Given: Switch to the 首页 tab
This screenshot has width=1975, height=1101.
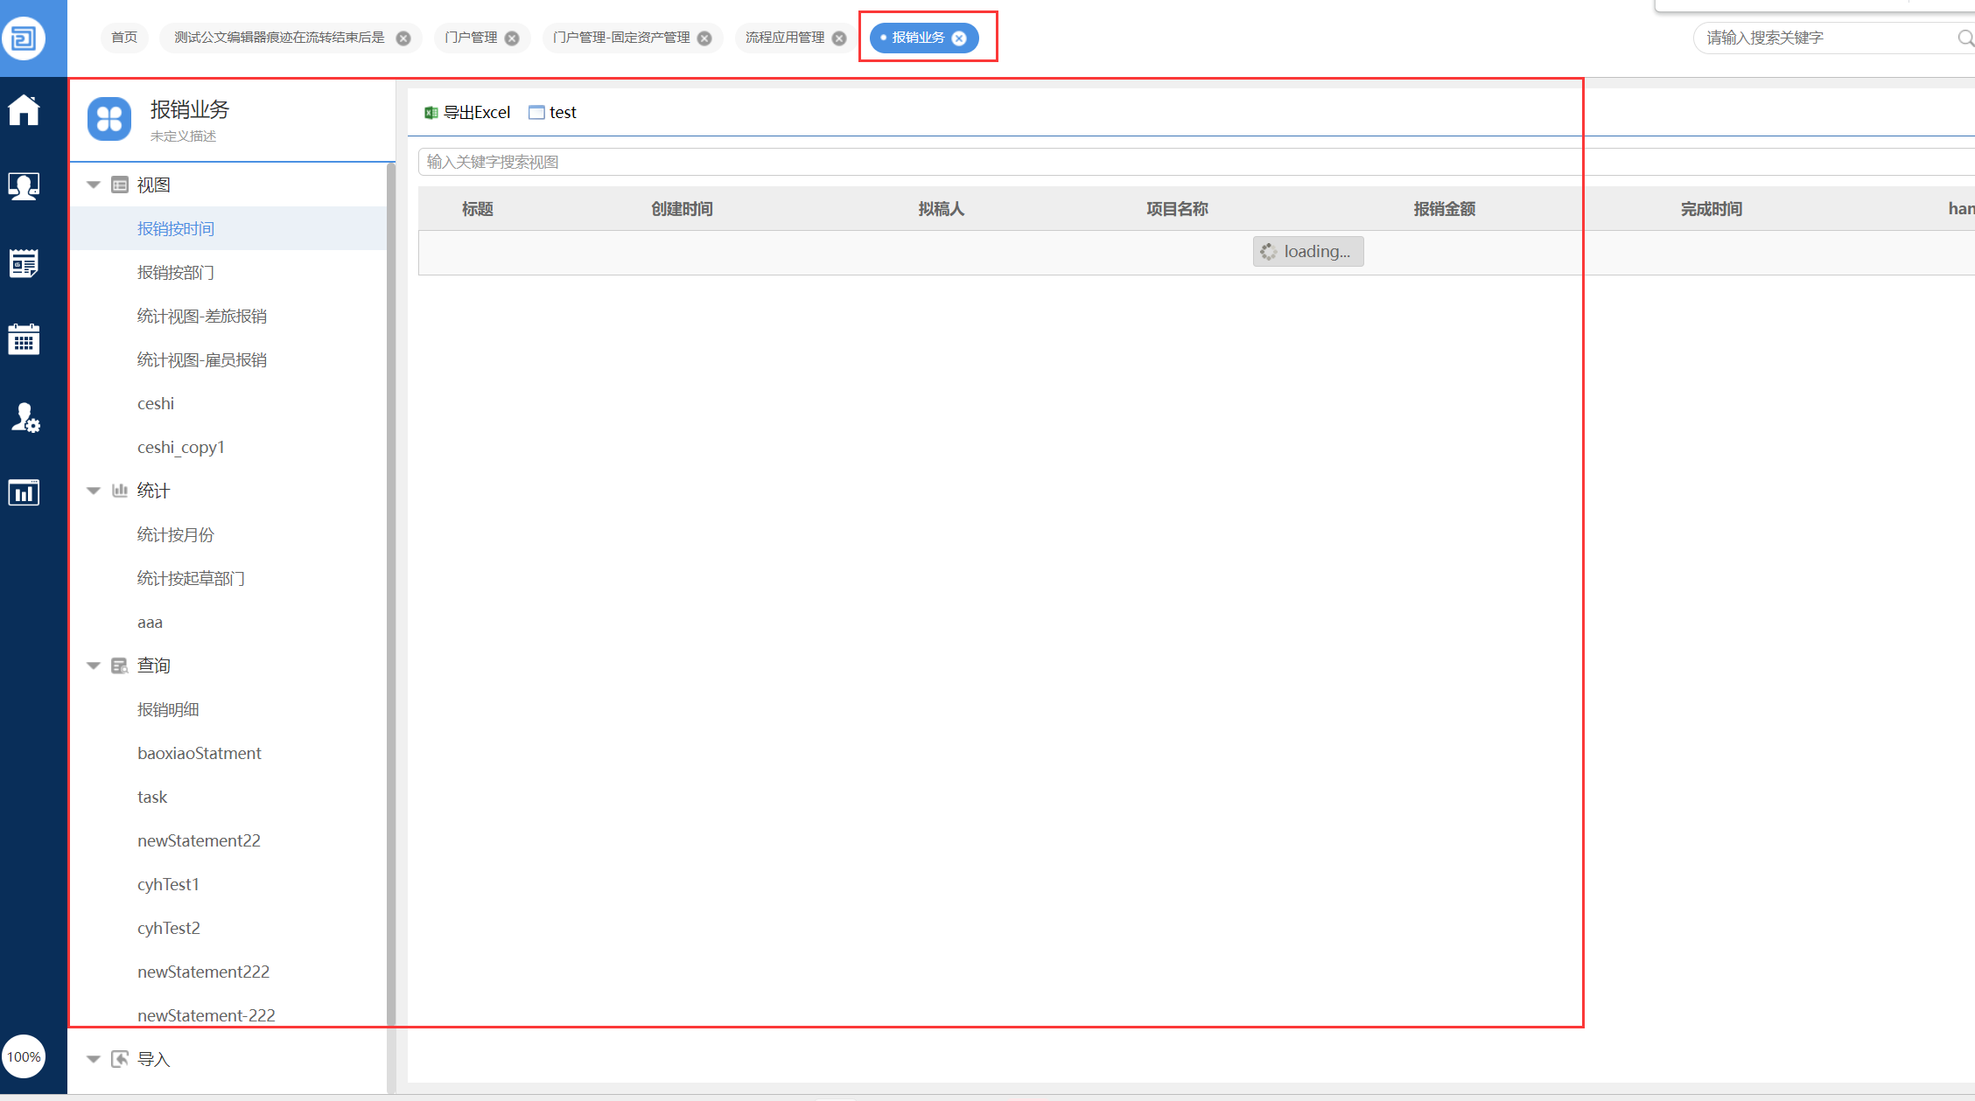Looking at the screenshot, I should [124, 38].
